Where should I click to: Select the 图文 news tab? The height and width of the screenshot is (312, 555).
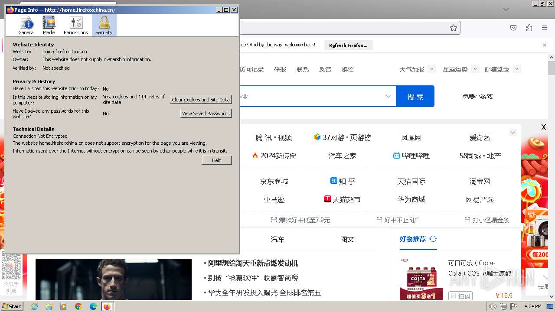click(347, 239)
